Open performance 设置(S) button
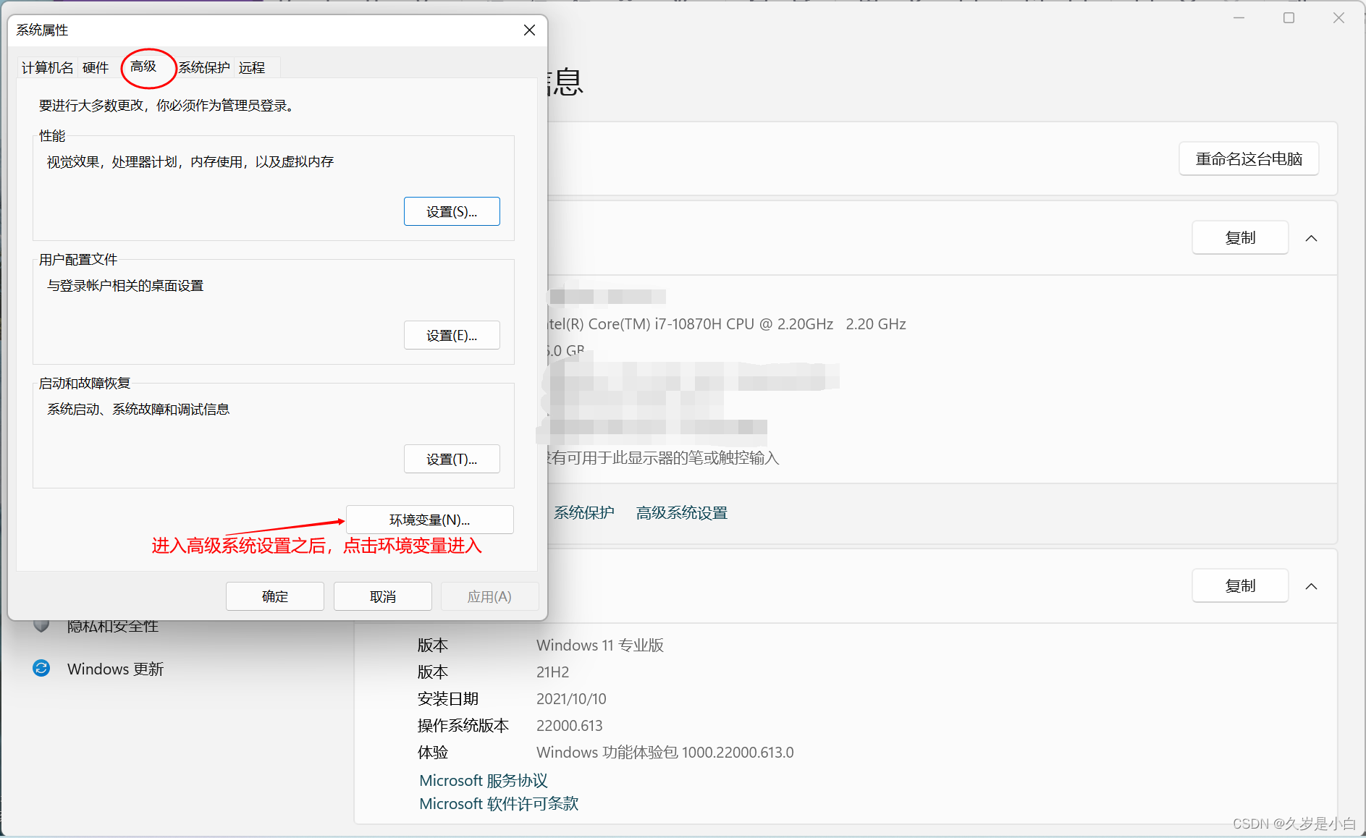Screen dimensions: 1366x838 click(452, 211)
